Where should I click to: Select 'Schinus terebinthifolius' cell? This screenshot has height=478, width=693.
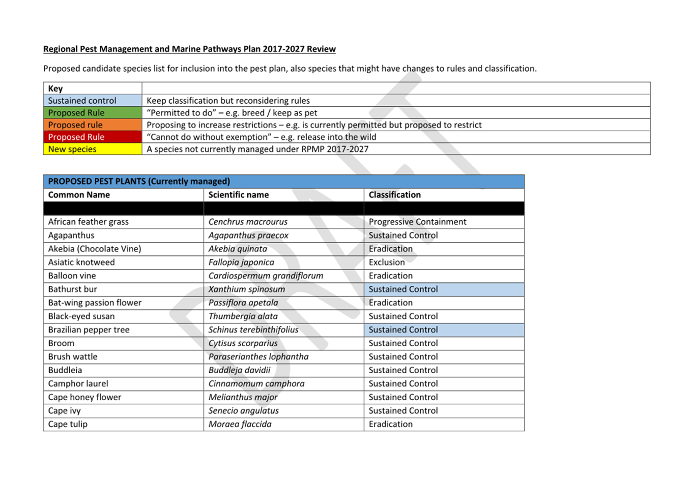click(x=284, y=330)
